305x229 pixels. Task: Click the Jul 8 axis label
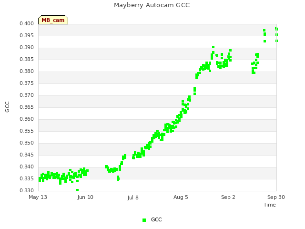(x=133, y=198)
